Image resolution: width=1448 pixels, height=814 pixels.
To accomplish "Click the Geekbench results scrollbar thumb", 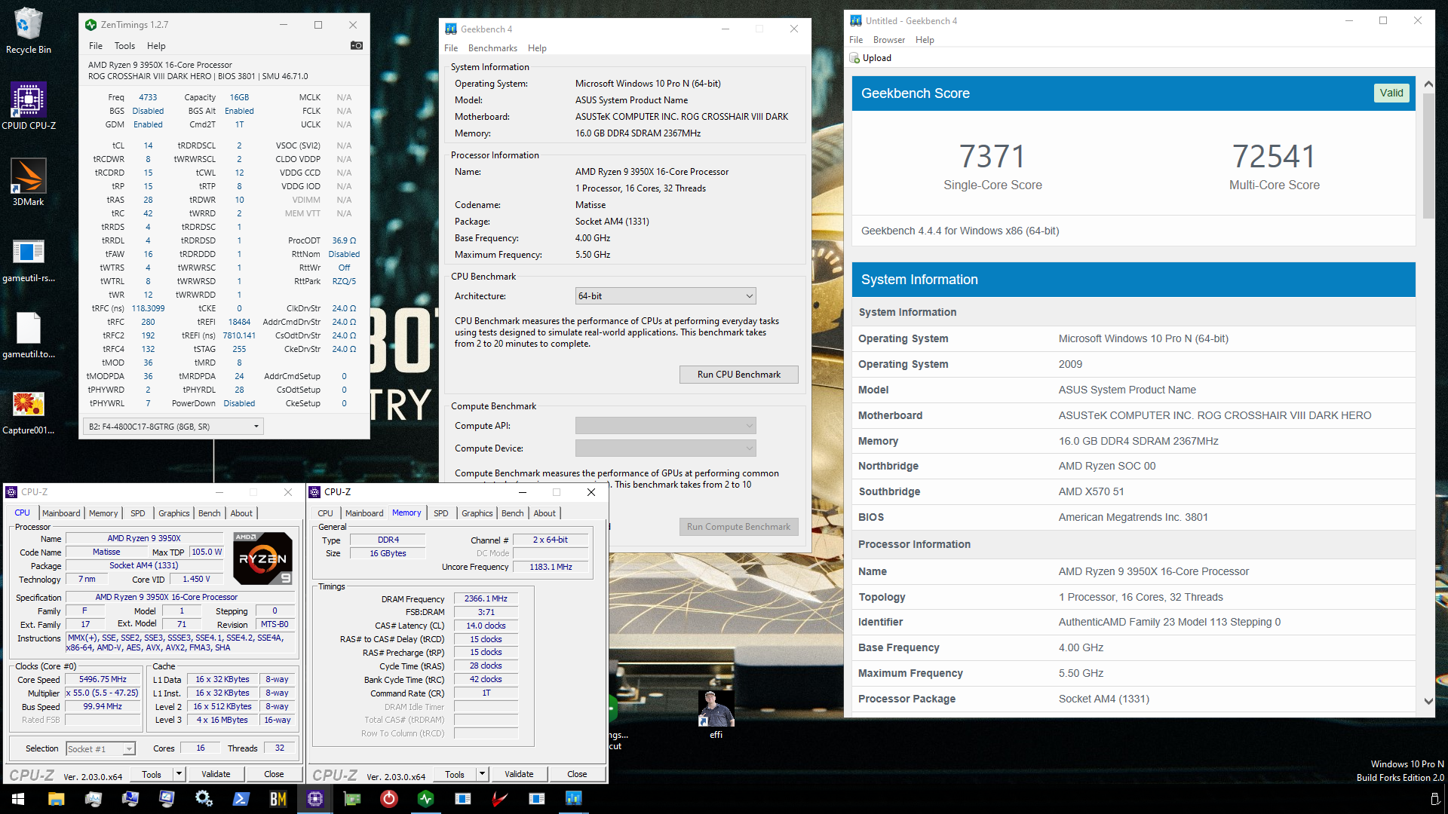I will tap(1428, 156).
